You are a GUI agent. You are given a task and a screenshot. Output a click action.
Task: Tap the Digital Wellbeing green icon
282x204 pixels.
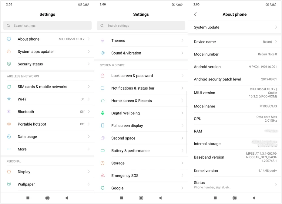tap(103, 113)
